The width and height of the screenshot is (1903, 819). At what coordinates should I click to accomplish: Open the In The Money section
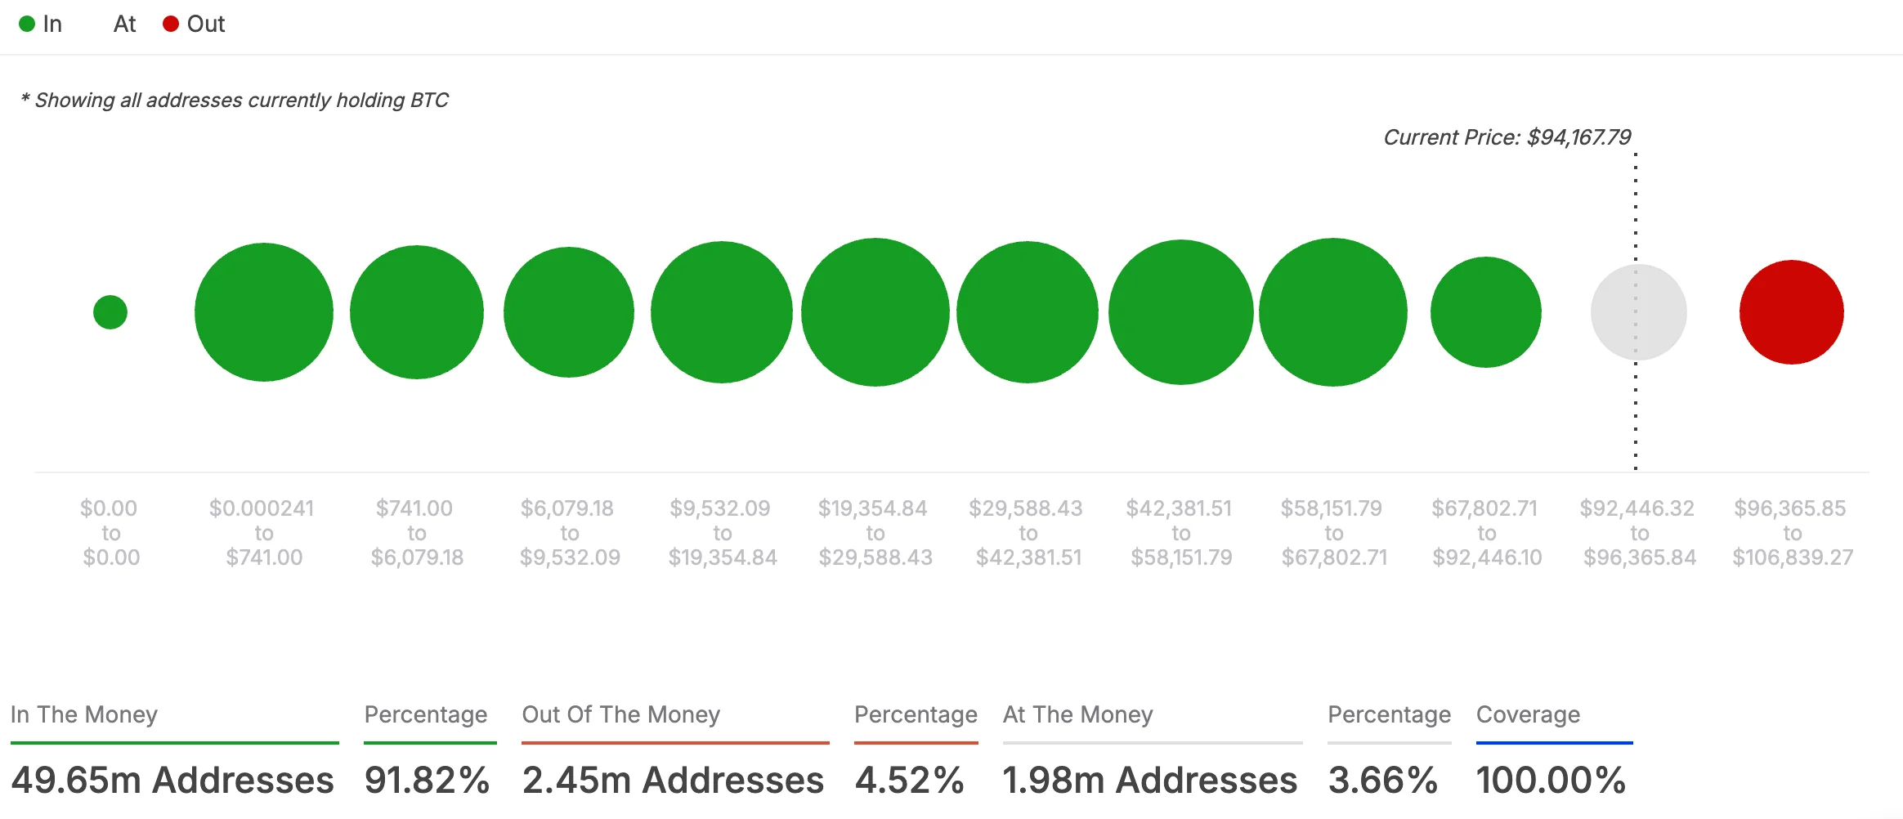coord(83,715)
